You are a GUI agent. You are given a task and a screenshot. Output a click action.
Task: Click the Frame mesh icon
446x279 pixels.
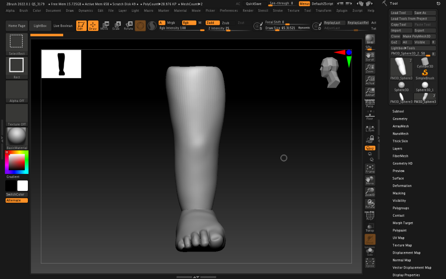(370, 168)
